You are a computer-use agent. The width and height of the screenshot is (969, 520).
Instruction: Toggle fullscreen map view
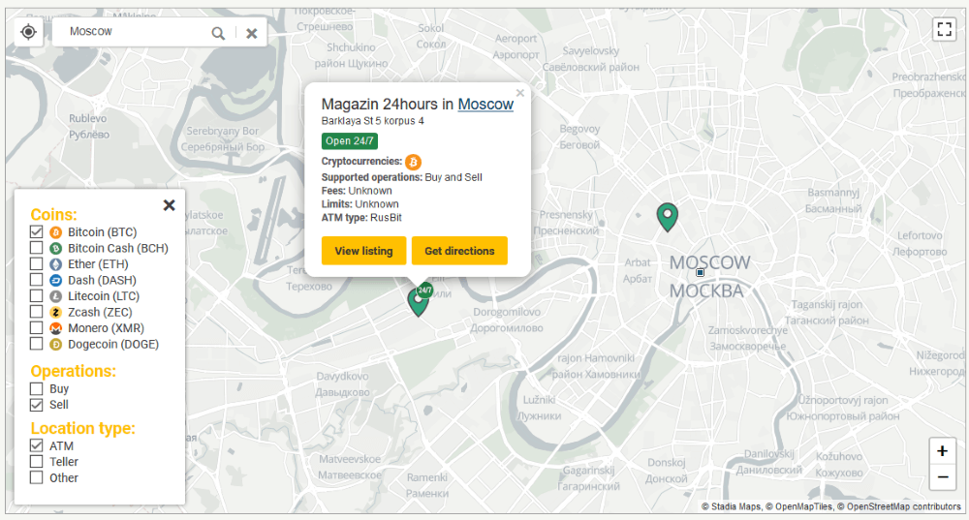[944, 29]
